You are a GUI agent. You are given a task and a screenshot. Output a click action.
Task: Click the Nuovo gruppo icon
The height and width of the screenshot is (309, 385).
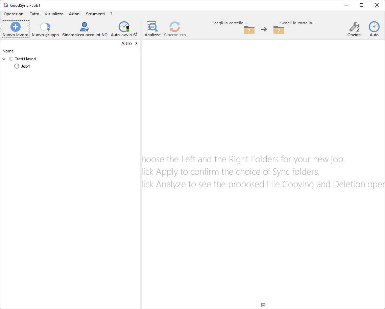[45, 27]
